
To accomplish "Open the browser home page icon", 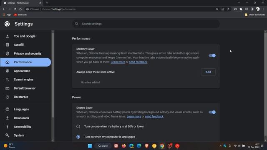I will pos(20,9).
